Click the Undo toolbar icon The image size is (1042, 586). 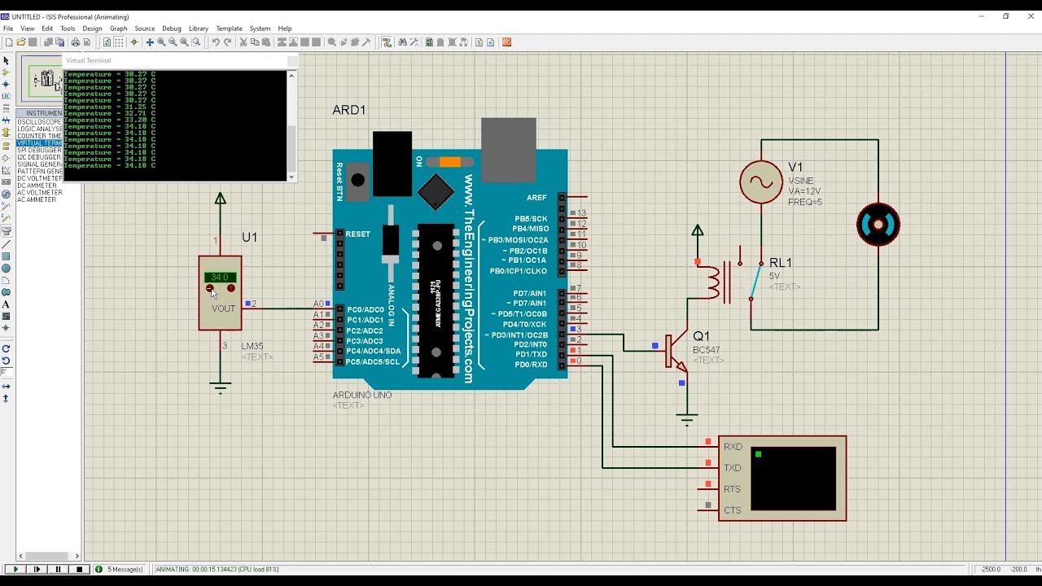(216, 42)
